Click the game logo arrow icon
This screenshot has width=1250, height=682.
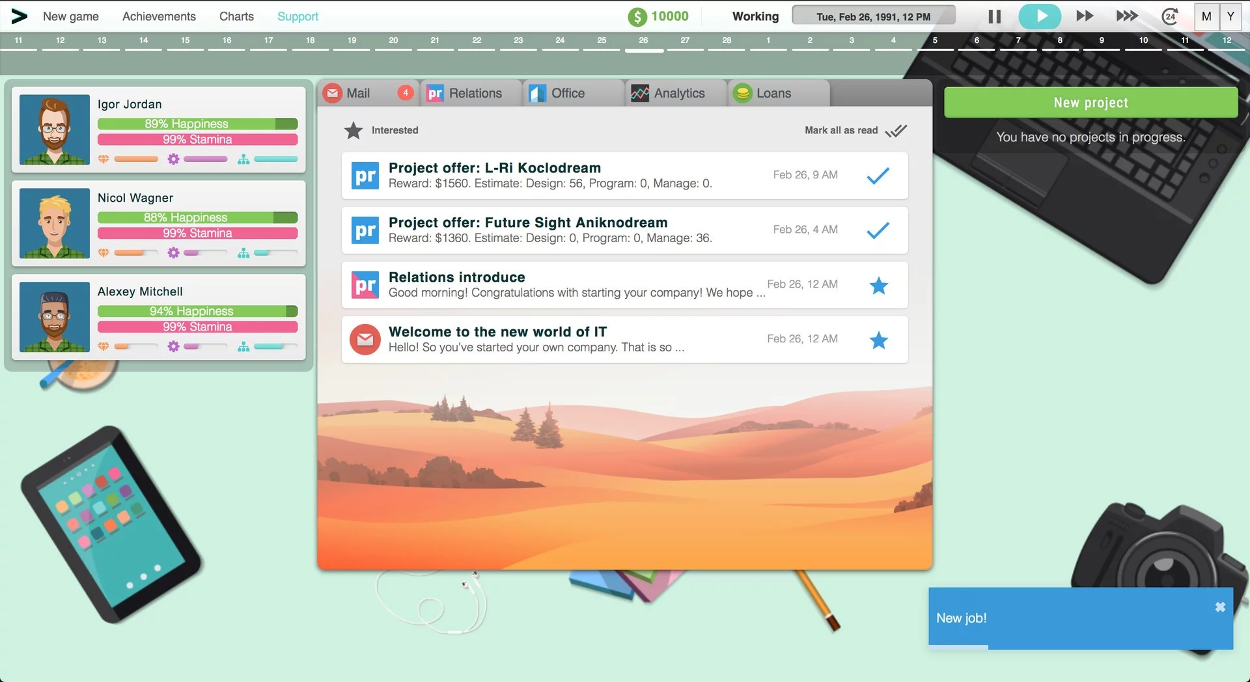(20, 16)
